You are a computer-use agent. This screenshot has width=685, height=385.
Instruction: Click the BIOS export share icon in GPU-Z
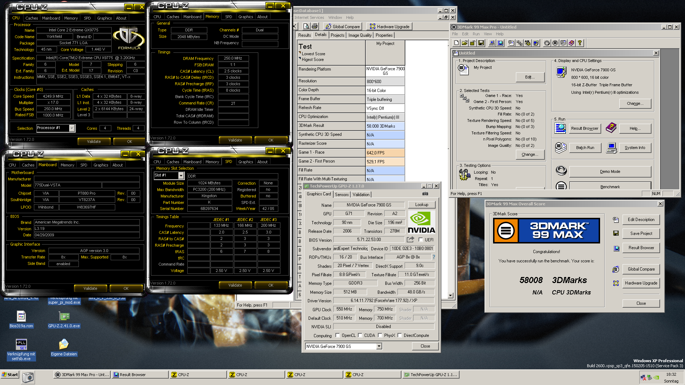410,240
